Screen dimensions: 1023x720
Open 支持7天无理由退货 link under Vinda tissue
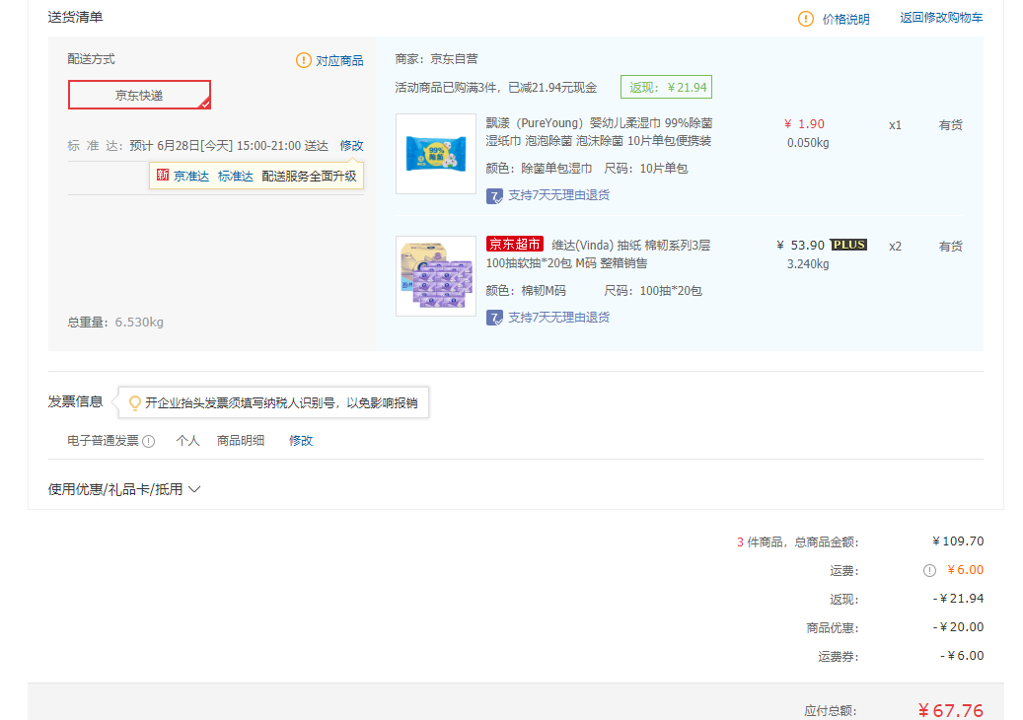tap(558, 317)
